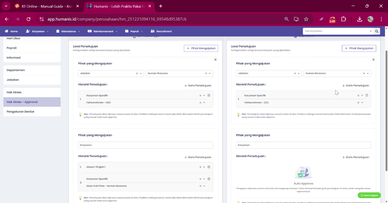388x203 pixels.
Task: Open the Karyawan top menu
Action: (x=37, y=31)
